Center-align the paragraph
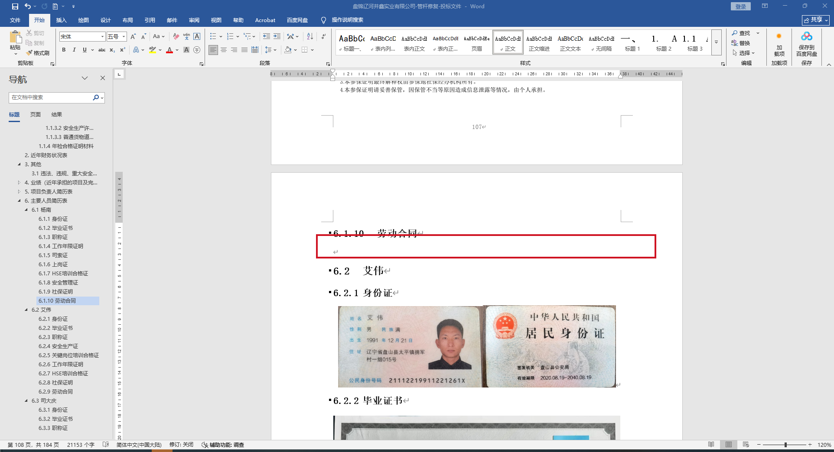 pyautogui.click(x=224, y=50)
